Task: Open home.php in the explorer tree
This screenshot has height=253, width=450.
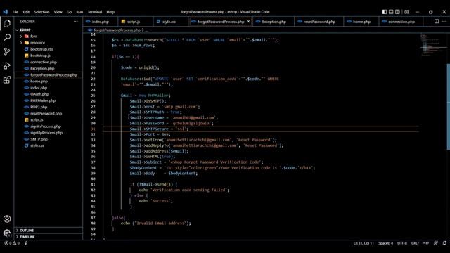Action: click(x=49, y=82)
